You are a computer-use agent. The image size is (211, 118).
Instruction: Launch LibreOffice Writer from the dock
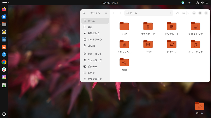point(4,39)
